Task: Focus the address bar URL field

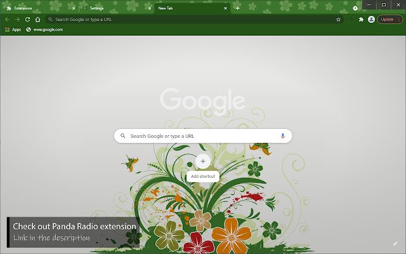Action: (194, 20)
